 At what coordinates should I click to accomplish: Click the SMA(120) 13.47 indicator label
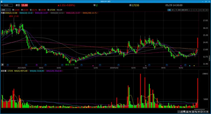point(74,13)
